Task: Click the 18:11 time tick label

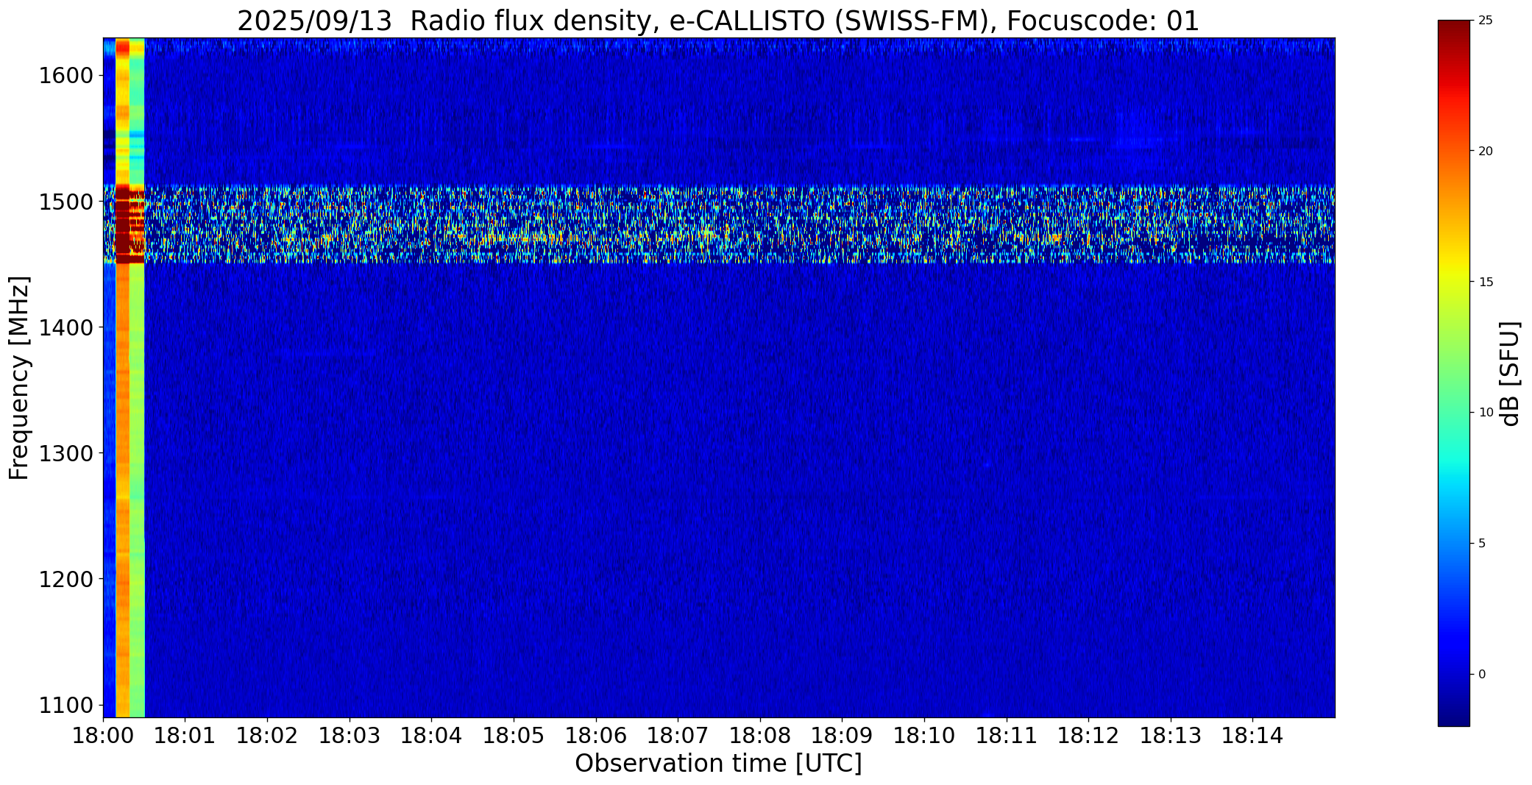Action: 1007,735
